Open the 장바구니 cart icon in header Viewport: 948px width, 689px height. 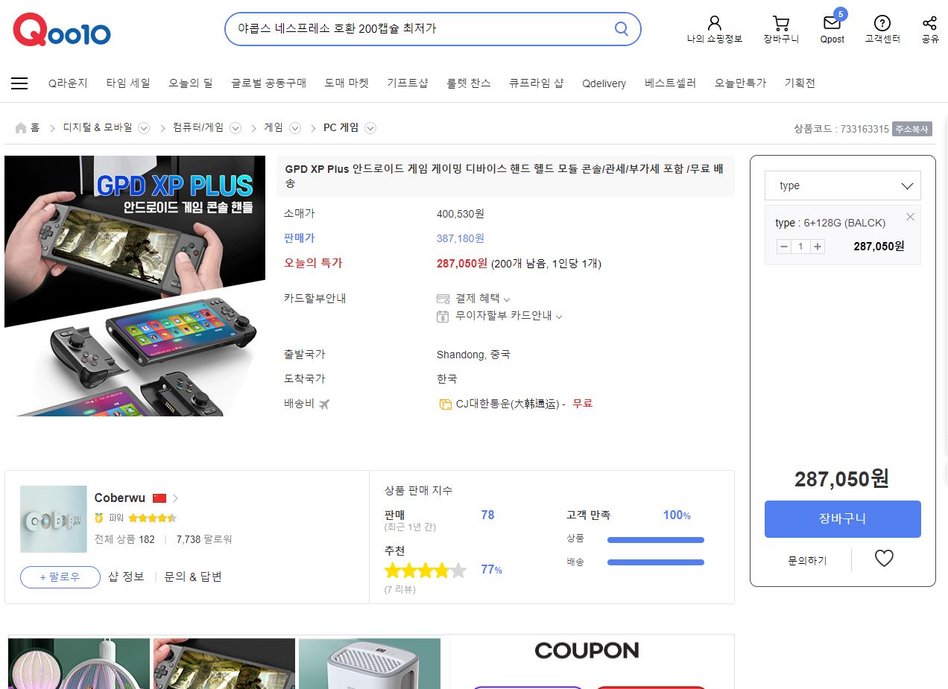tap(780, 23)
